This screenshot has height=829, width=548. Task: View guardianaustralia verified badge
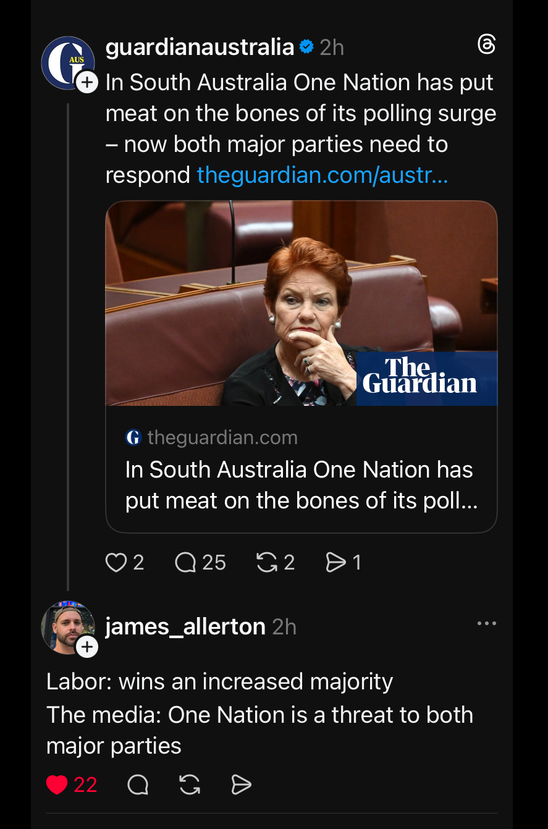point(306,47)
